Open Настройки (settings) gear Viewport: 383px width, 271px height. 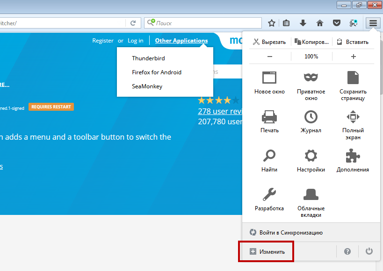coord(311,161)
